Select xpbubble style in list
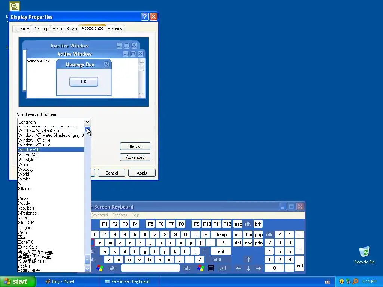 click(51, 208)
